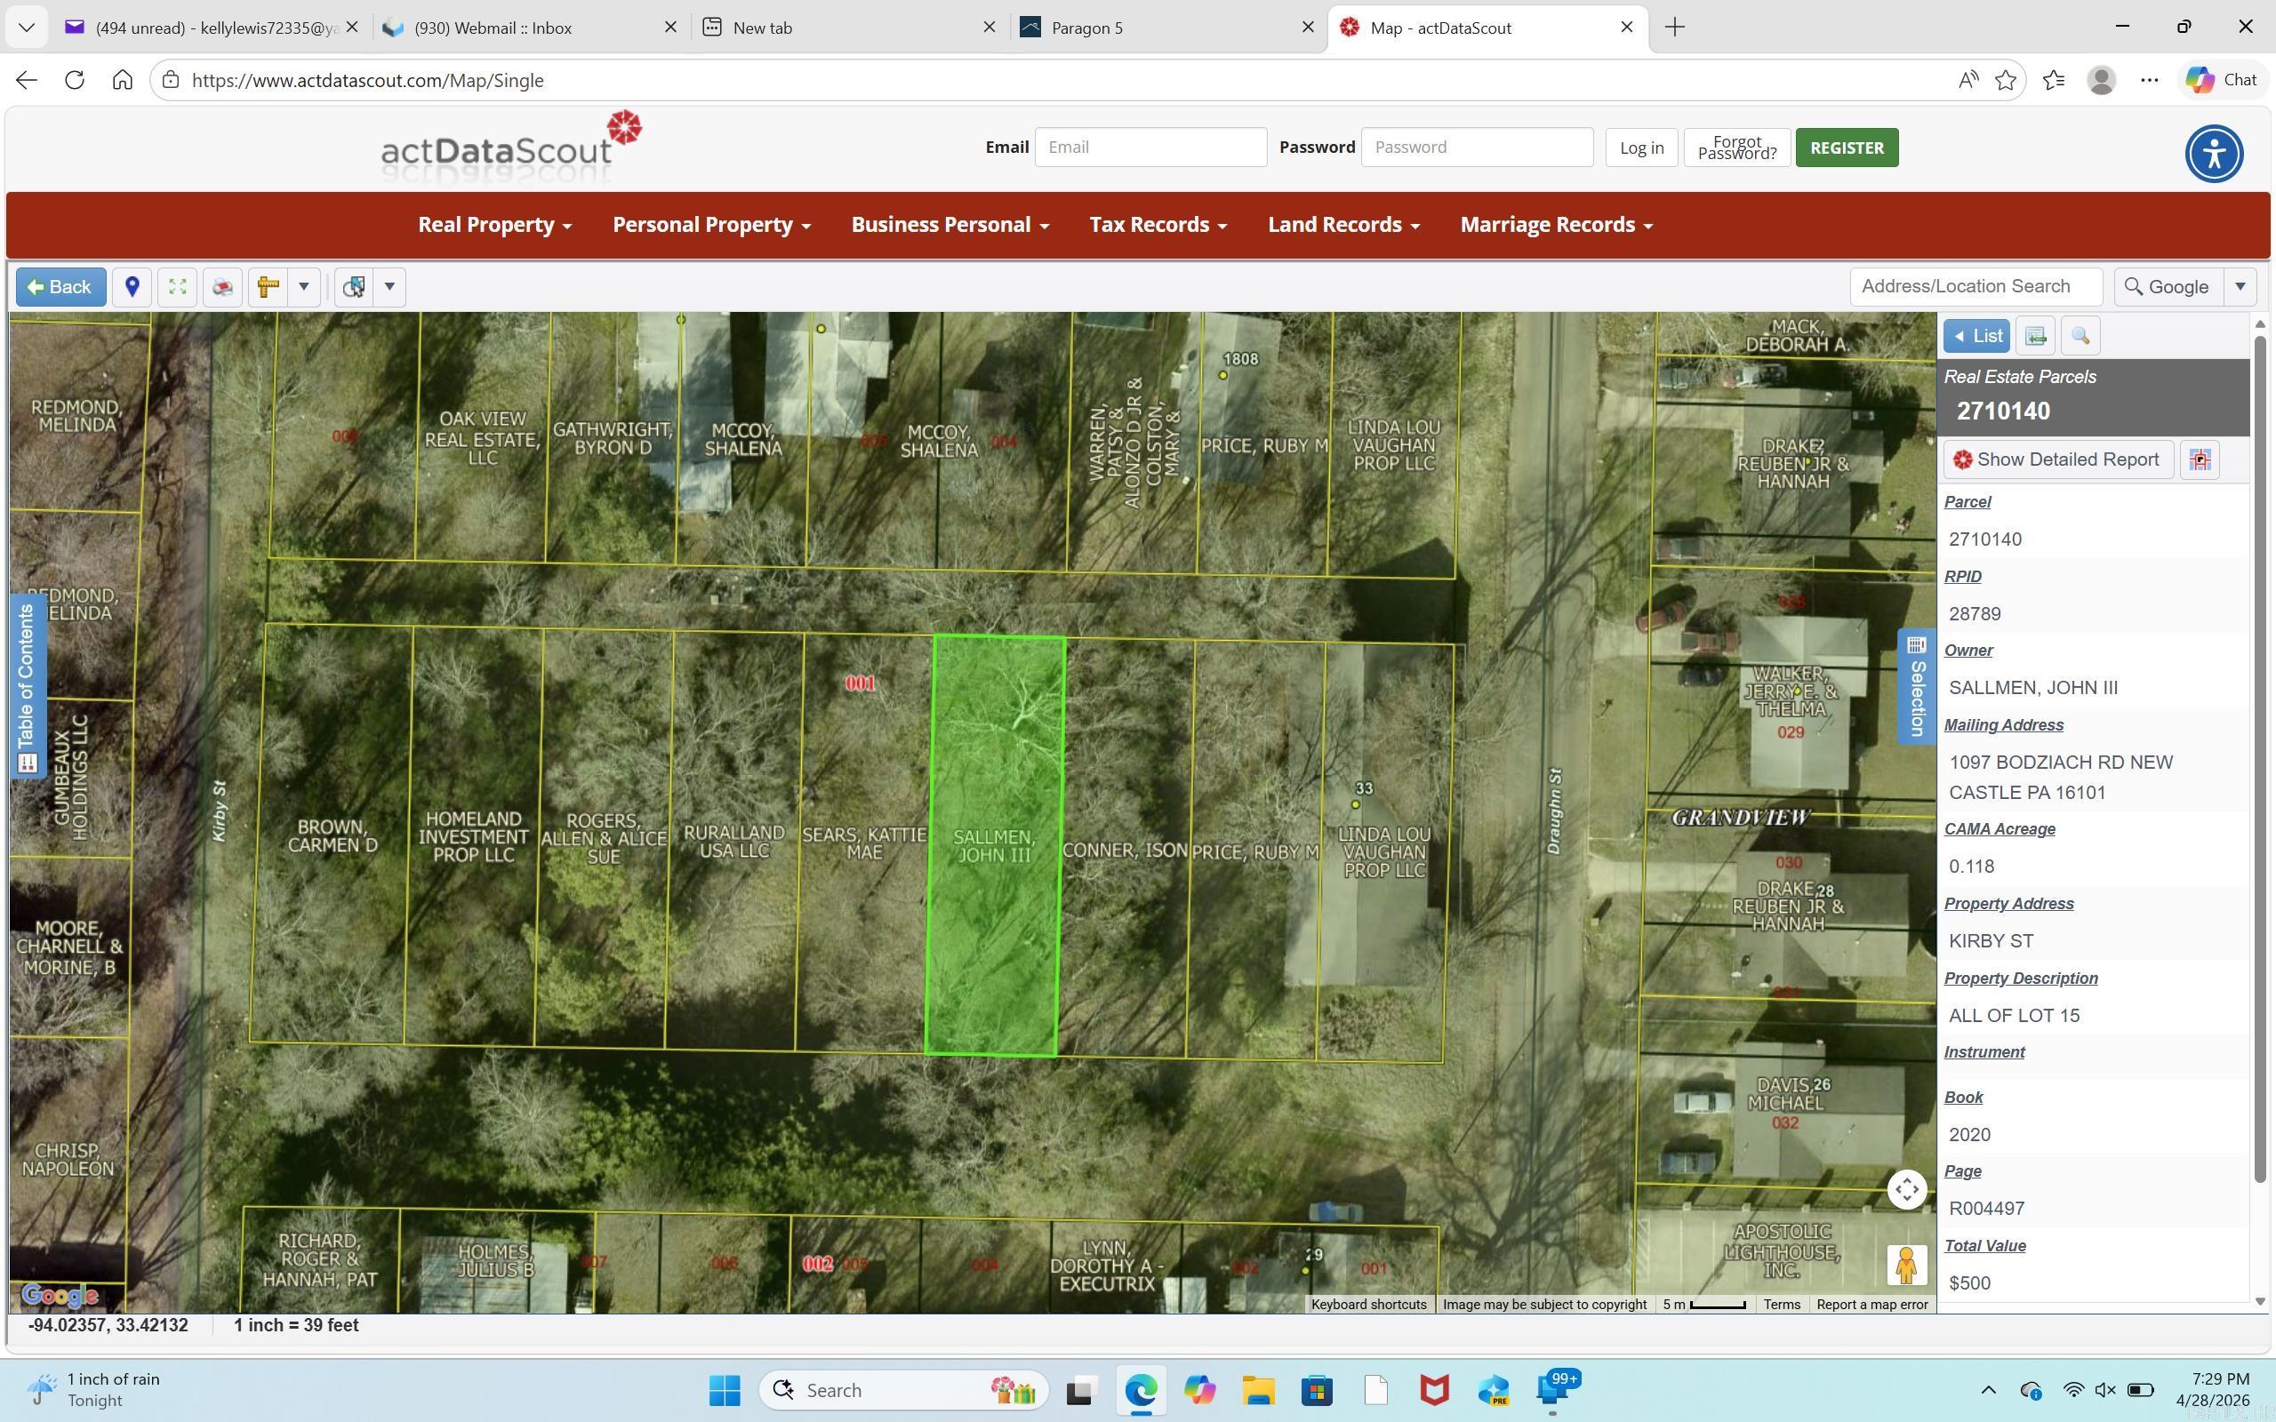Select the ruler measure tool

[x=268, y=287]
